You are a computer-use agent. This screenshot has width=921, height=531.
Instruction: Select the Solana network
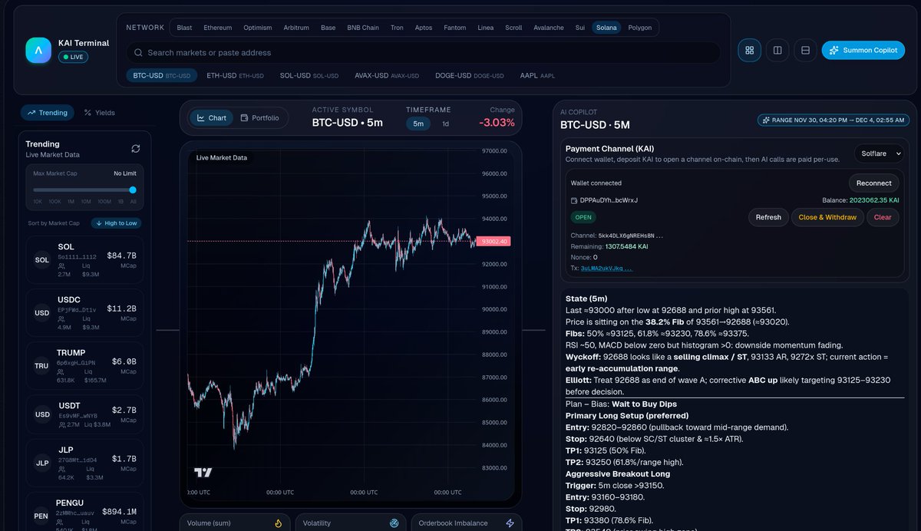[606, 28]
